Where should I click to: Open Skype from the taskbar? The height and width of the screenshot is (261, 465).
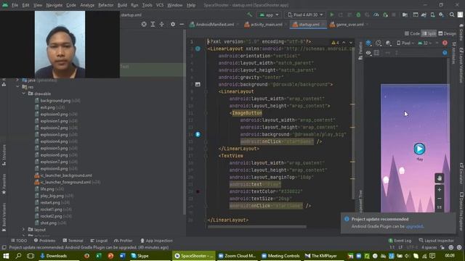(x=139, y=256)
